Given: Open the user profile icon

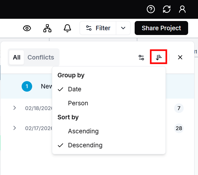Looking at the screenshot, I should coord(182,9).
